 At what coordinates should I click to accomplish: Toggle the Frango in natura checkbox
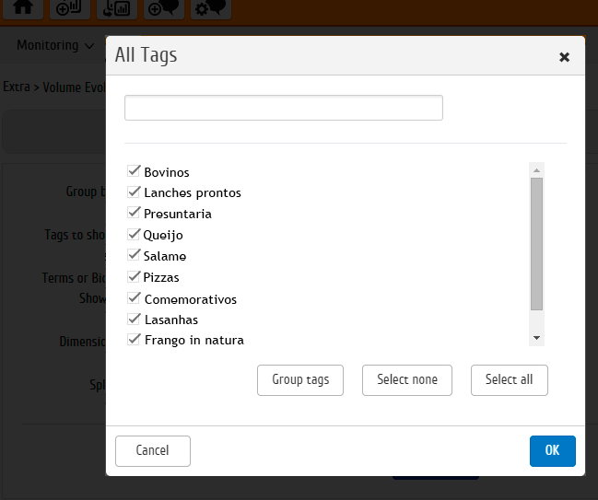point(134,340)
